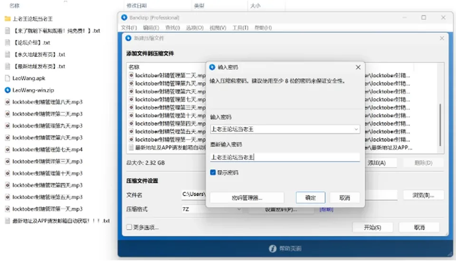Click the audio icon of 第九天.mp3 in Explorer

pyautogui.click(x=8, y=126)
